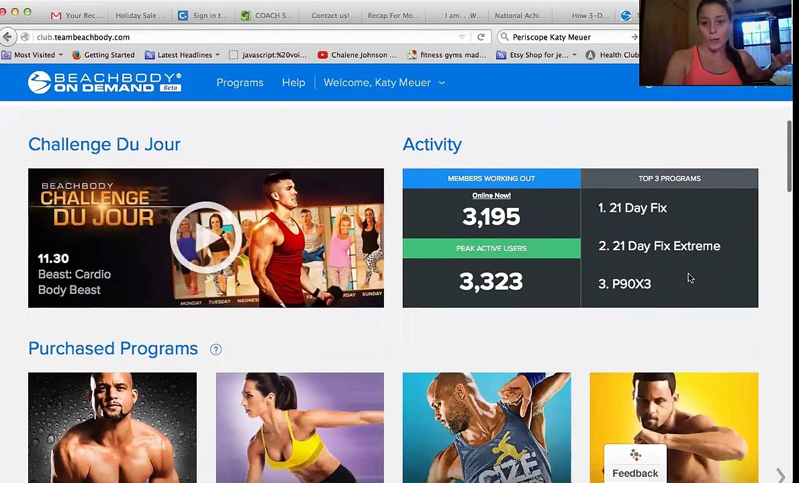
Task: Click the Peak Active Users label
Action: [x=491, y=248]
